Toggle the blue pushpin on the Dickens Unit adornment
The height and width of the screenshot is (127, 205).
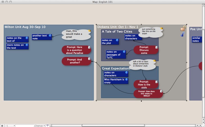(x=183, y=34)
